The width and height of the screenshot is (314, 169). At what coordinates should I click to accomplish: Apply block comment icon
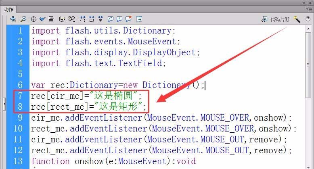pos(110,19)
